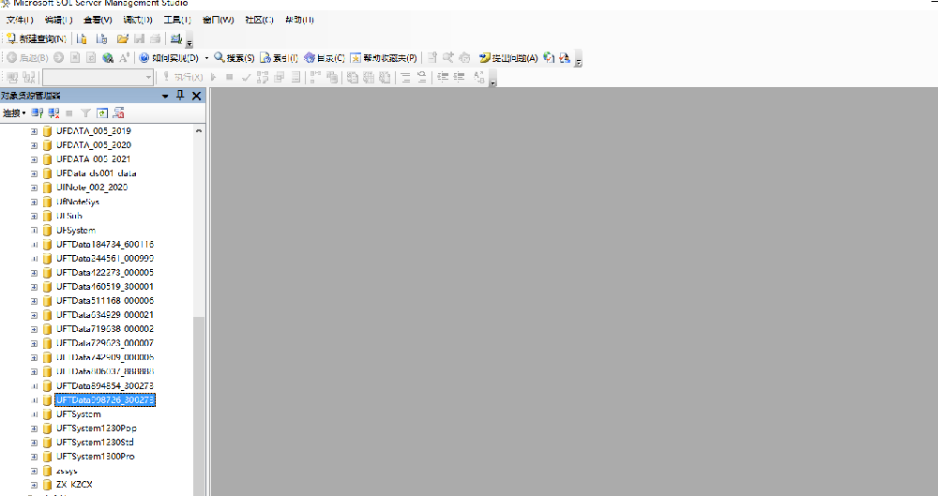
Task: Click the UFSub database folder icon
Action: [x=47, y=216]
